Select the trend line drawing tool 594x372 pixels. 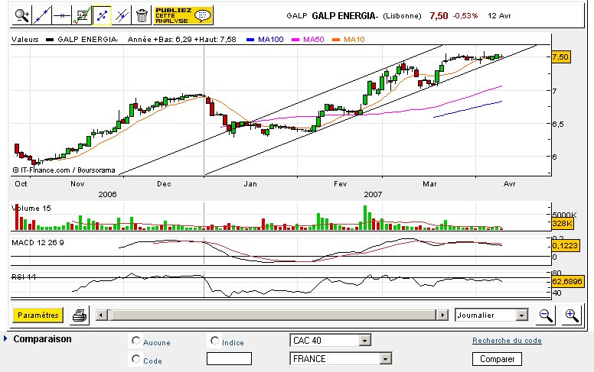41,15
